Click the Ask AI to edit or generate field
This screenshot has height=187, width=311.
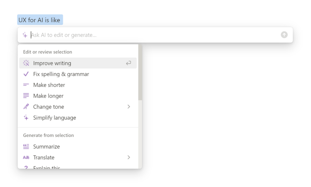point(155,35)
